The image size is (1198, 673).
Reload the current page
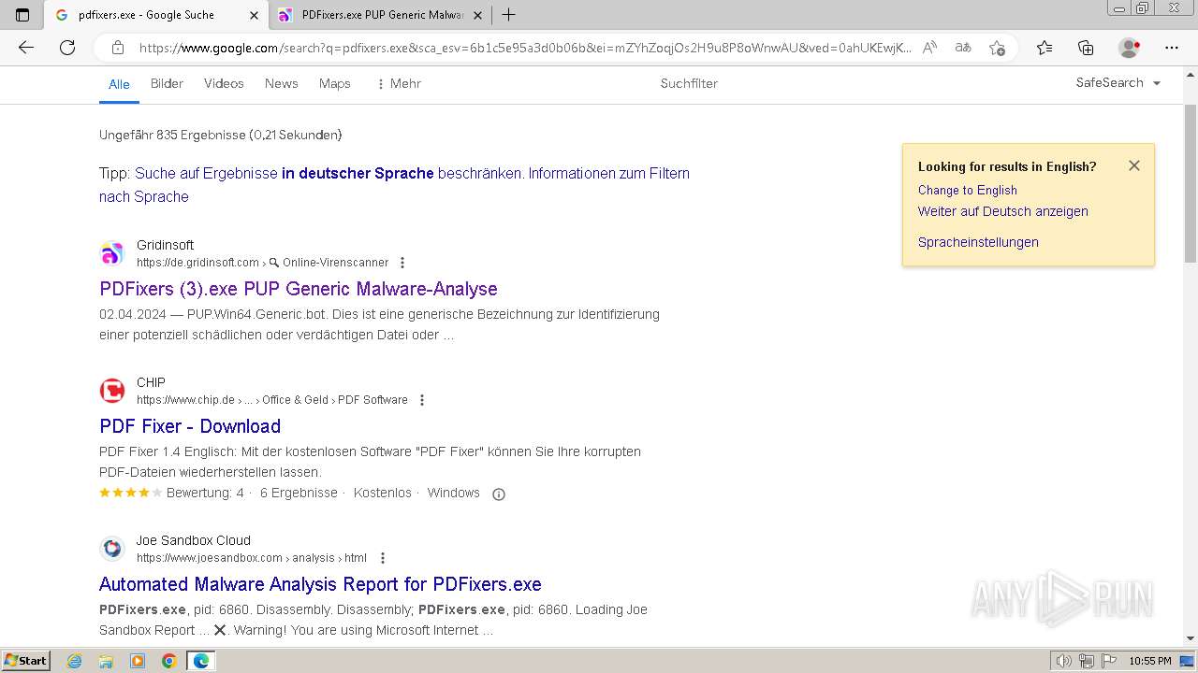tap(67, 48)
